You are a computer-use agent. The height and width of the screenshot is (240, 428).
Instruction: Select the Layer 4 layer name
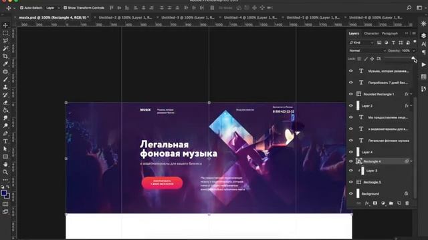click(x=367, y=152)
